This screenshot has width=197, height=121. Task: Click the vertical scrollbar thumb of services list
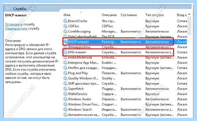pos(189,26)
